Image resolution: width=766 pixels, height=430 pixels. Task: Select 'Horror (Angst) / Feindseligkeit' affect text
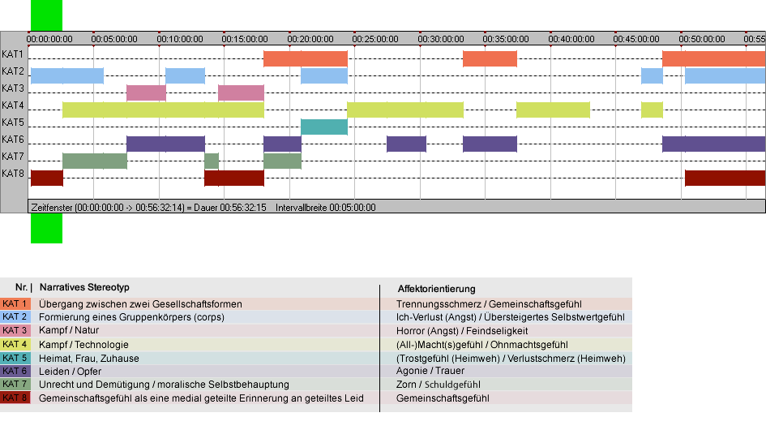point(462,331)
